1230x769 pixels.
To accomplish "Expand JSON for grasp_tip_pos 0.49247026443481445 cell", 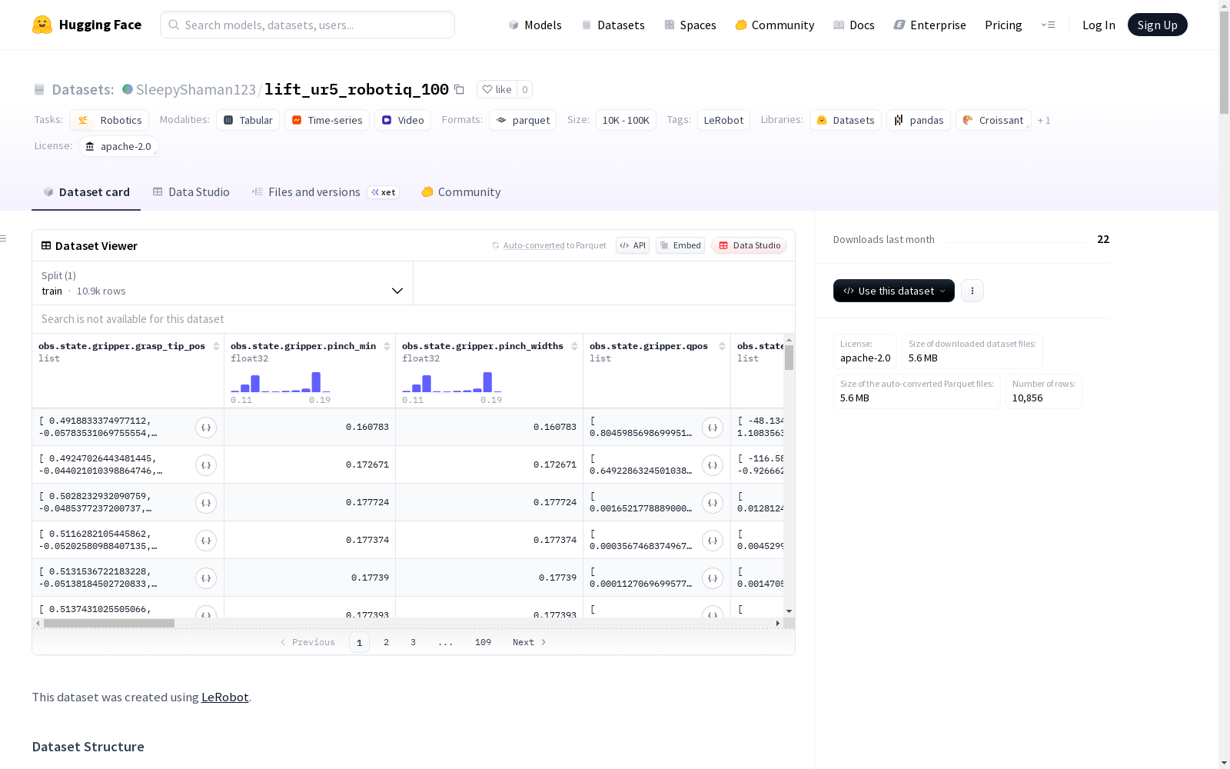I will pos(206,465).
